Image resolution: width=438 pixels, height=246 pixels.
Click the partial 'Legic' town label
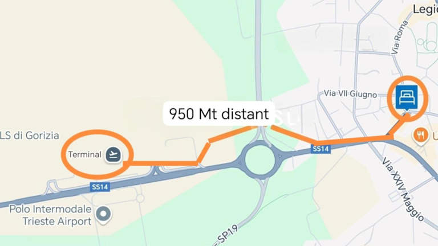(425, 9)
